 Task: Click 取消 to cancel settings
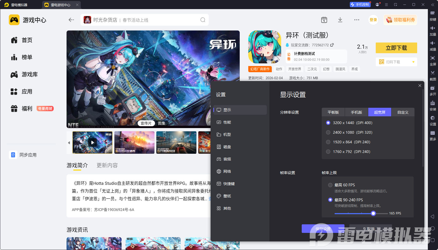371,229
